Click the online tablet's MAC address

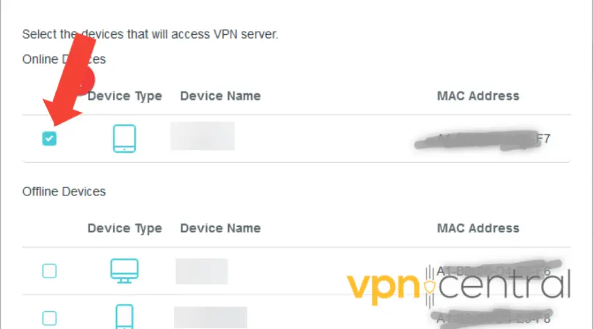[482, 140]
